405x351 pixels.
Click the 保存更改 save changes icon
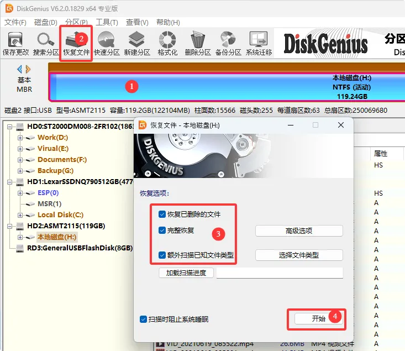coord(15,44)
